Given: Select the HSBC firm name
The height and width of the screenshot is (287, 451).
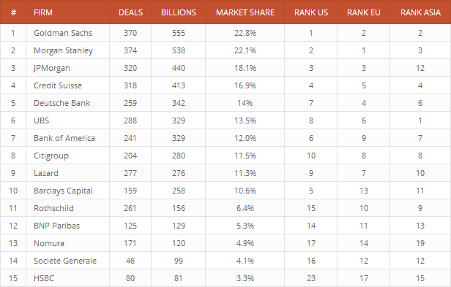Looking at the screenshot, I should pyautogui.click(x=44, y=278).
